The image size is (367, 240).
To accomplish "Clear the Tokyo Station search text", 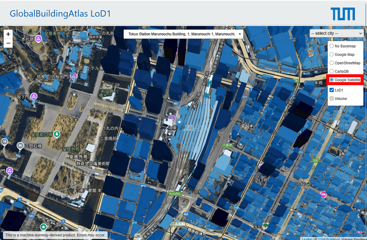I will pos(240,34).
